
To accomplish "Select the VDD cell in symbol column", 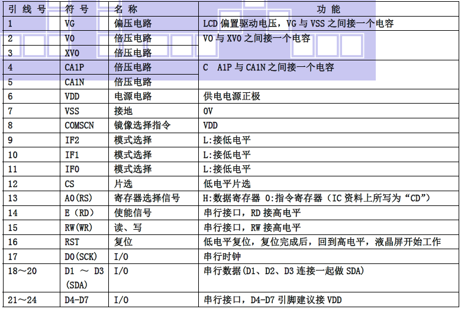I will point(72,96).
